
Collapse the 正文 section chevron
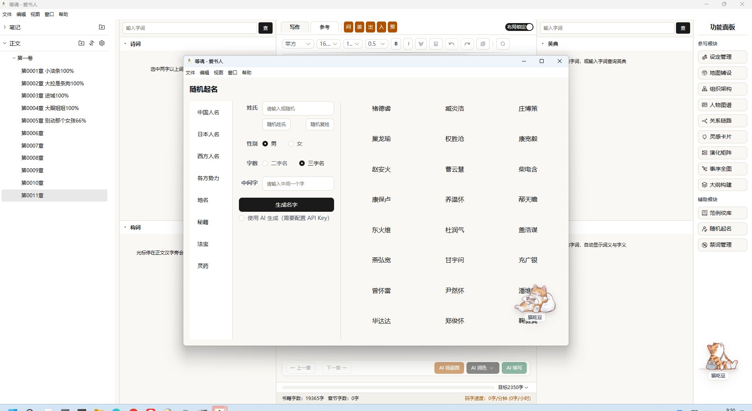click(5, 43)
